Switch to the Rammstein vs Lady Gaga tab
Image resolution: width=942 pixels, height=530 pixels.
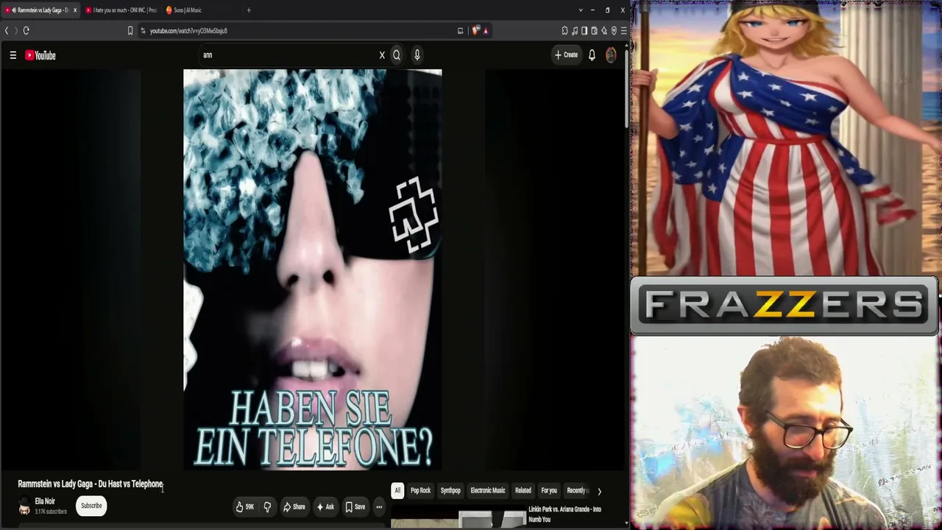click(40, 10)
